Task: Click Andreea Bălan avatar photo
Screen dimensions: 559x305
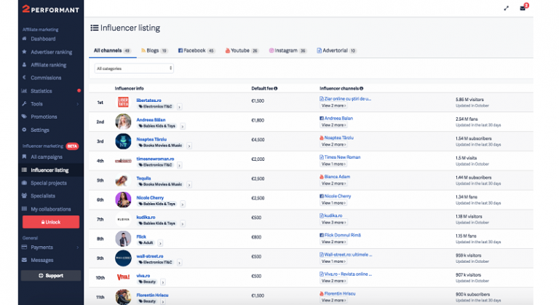Action: 123,122
